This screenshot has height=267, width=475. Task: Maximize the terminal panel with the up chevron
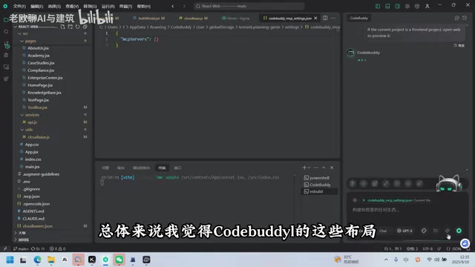324,168
